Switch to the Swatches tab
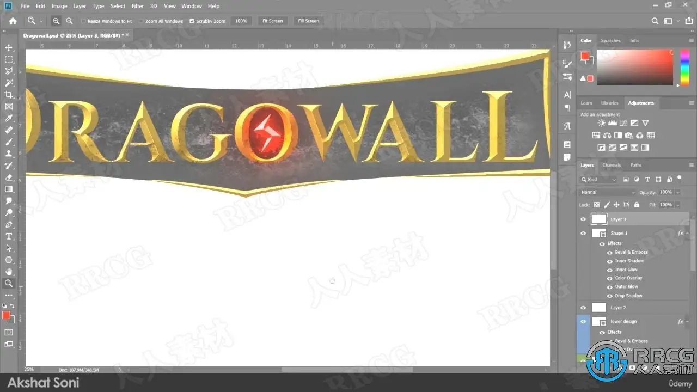697x392 pixels. click(610, 40)
